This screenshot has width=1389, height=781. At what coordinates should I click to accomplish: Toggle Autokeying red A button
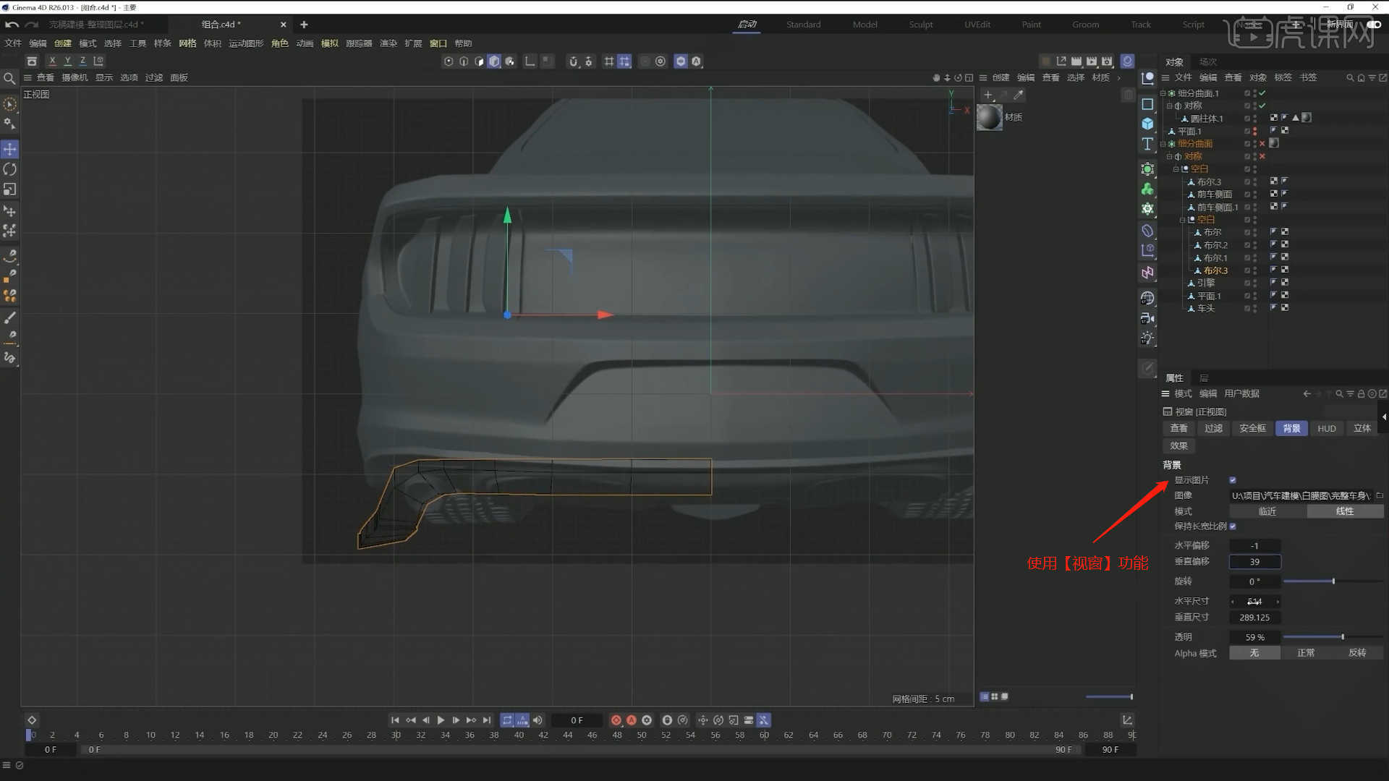(x=632, y=720)
